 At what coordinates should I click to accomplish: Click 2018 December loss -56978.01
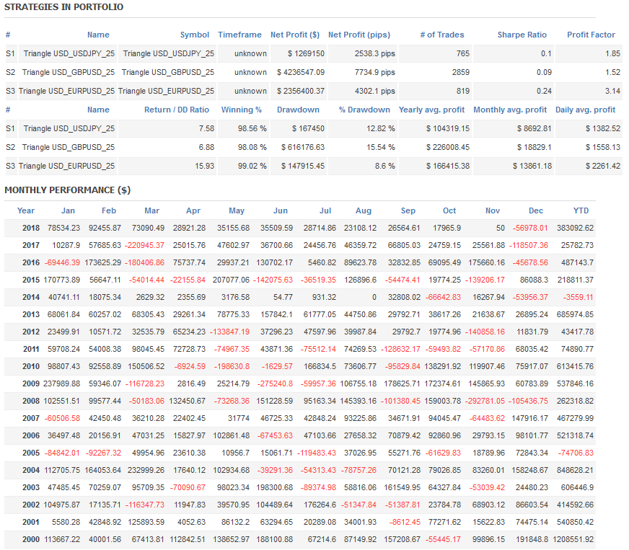point(530,228)
